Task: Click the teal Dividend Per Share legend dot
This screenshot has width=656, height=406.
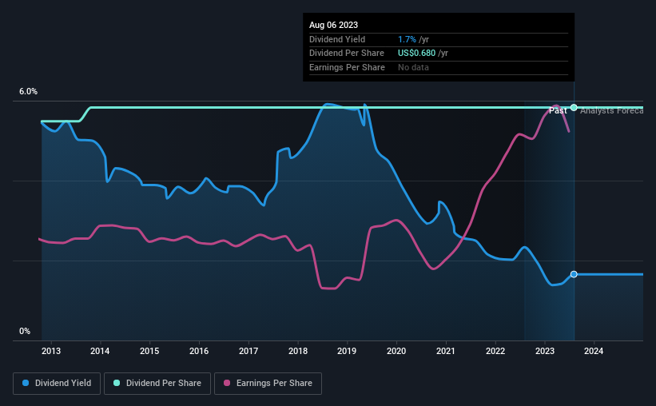Action: (117, 383)
